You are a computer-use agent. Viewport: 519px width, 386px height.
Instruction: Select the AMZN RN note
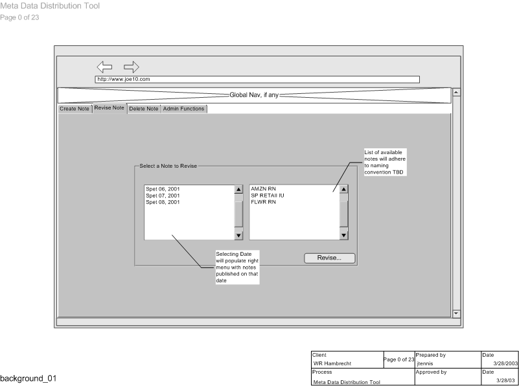(263, 189)
